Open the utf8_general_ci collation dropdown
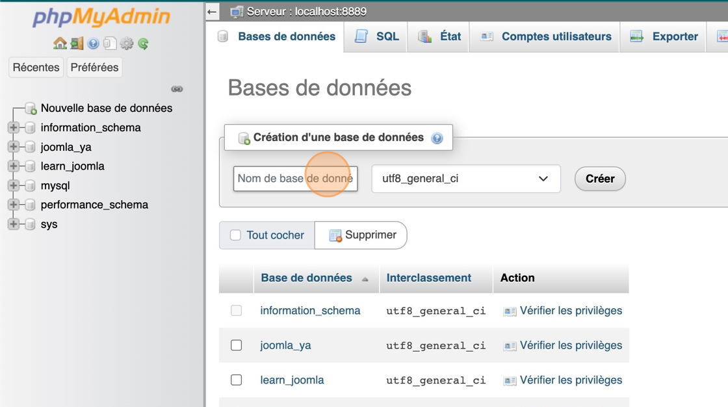728x407 pixels. (x=465, y=178)
